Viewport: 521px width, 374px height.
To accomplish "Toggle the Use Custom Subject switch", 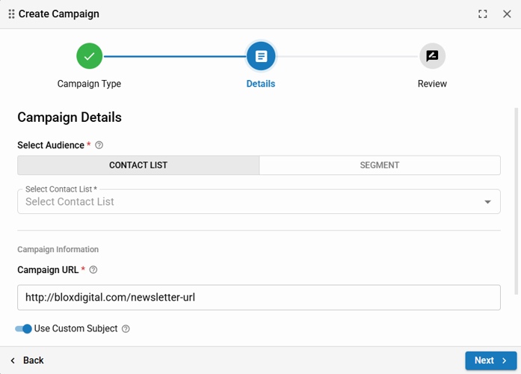I will tap(23, 329).
